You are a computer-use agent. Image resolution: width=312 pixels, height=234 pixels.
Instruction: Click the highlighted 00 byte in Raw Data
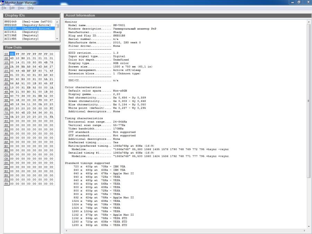coord(12,54)
